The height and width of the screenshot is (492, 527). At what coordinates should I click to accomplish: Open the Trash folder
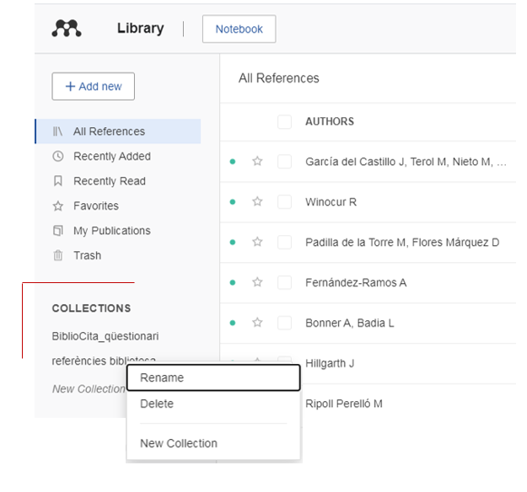tap(88, 255)
